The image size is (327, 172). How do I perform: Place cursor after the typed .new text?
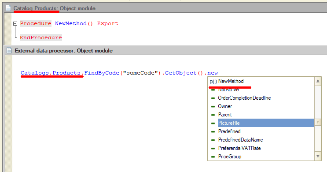218,73
